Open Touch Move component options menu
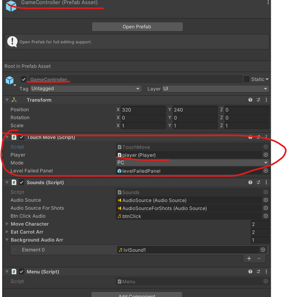Screen dimensions: 287x297 tap(266, 137)
